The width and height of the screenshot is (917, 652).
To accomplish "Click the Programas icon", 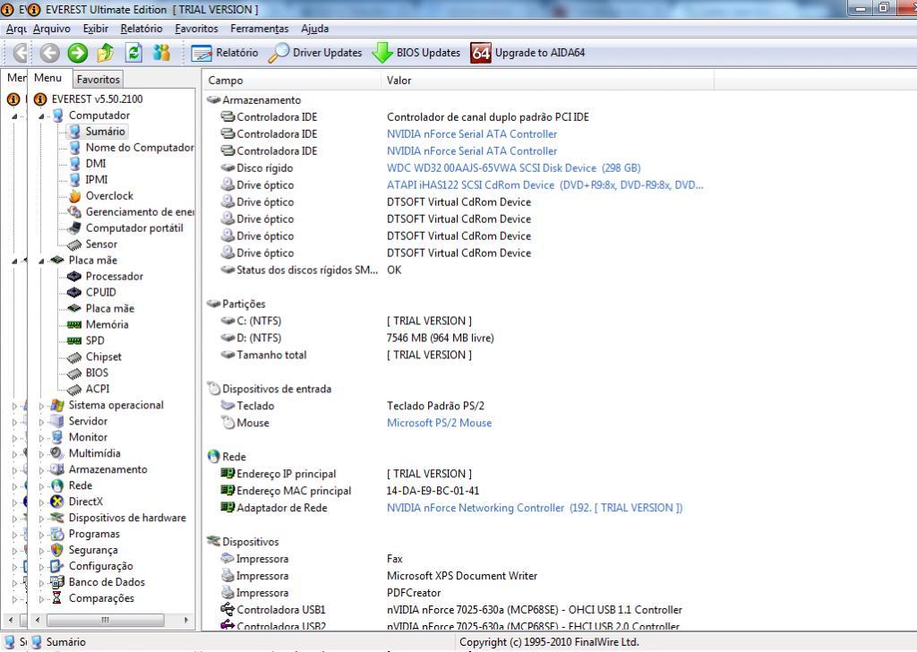I will coord(56,534).
